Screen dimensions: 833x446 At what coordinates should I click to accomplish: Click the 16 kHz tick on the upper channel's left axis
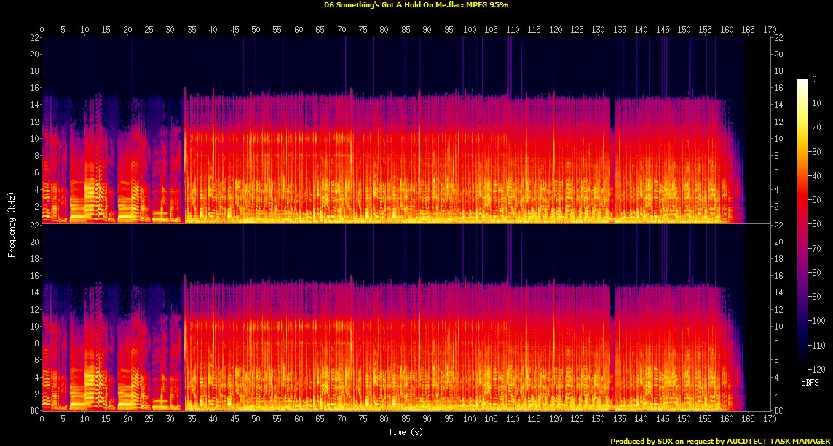click(32, 88)
